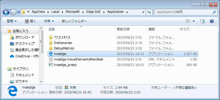Select the msedge_proxy application icon
Viewport: 220px width, 100px height.
(51, 65)
